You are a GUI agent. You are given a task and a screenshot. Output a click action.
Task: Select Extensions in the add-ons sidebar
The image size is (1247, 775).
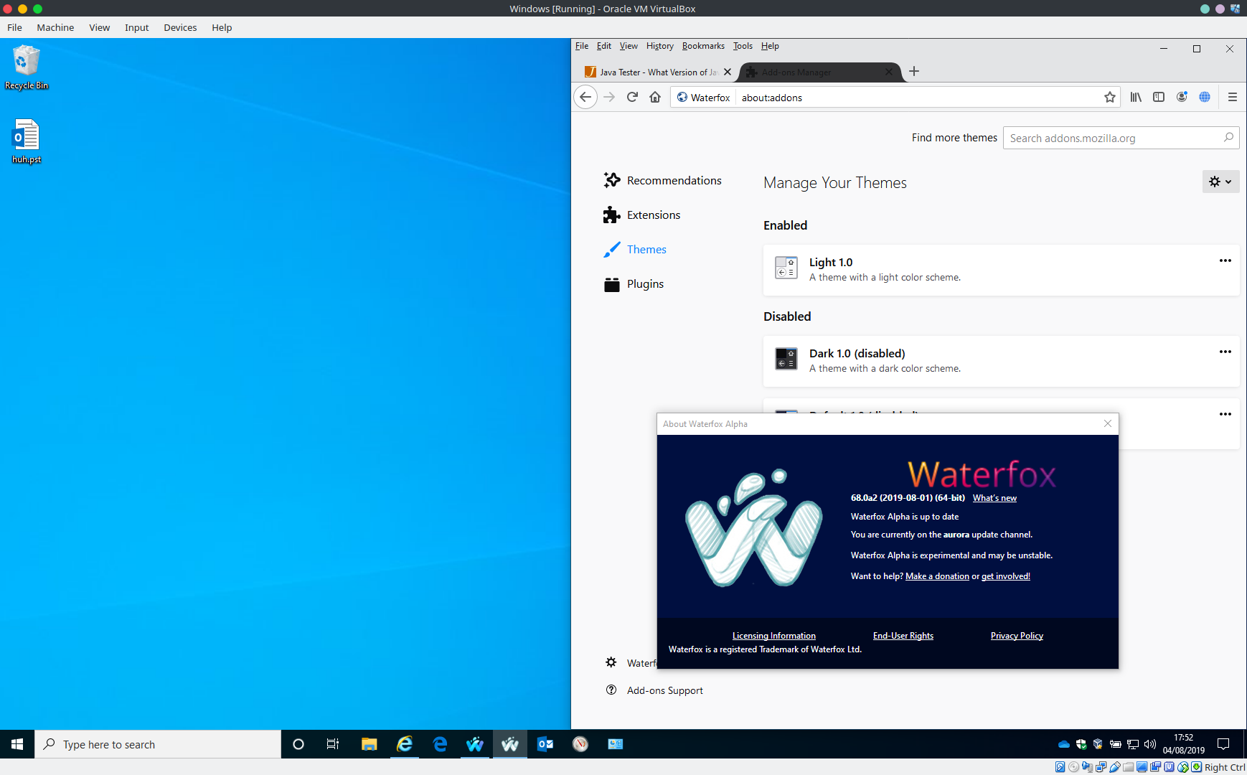pos(654,215)
